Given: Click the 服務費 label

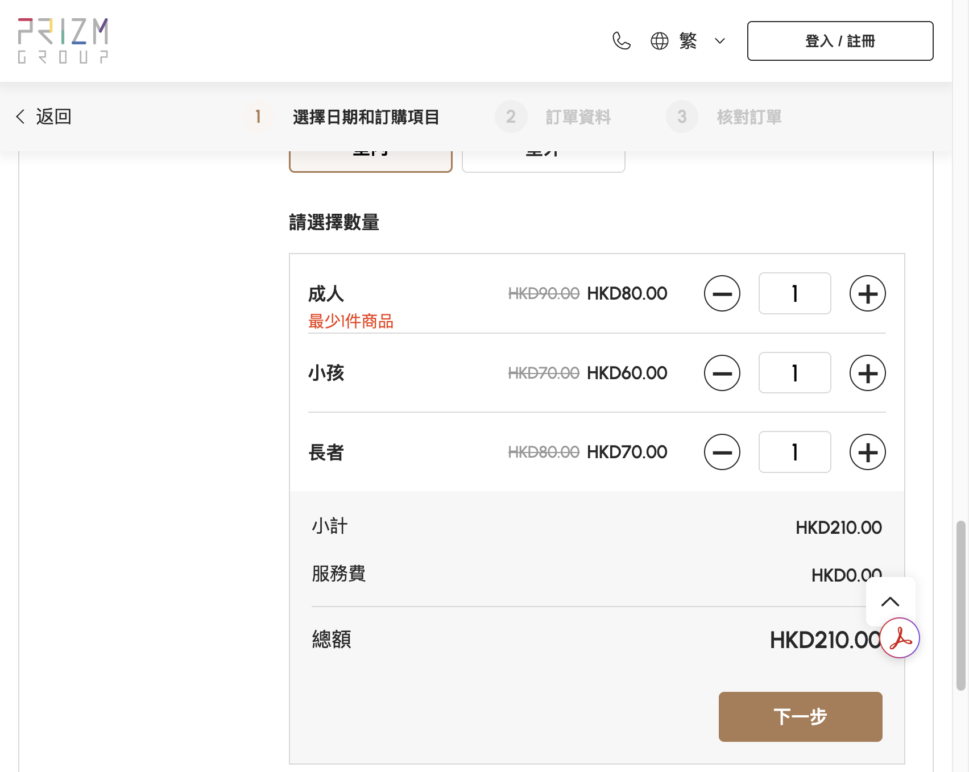Looking at the screenshot, I should coord(339,573).
